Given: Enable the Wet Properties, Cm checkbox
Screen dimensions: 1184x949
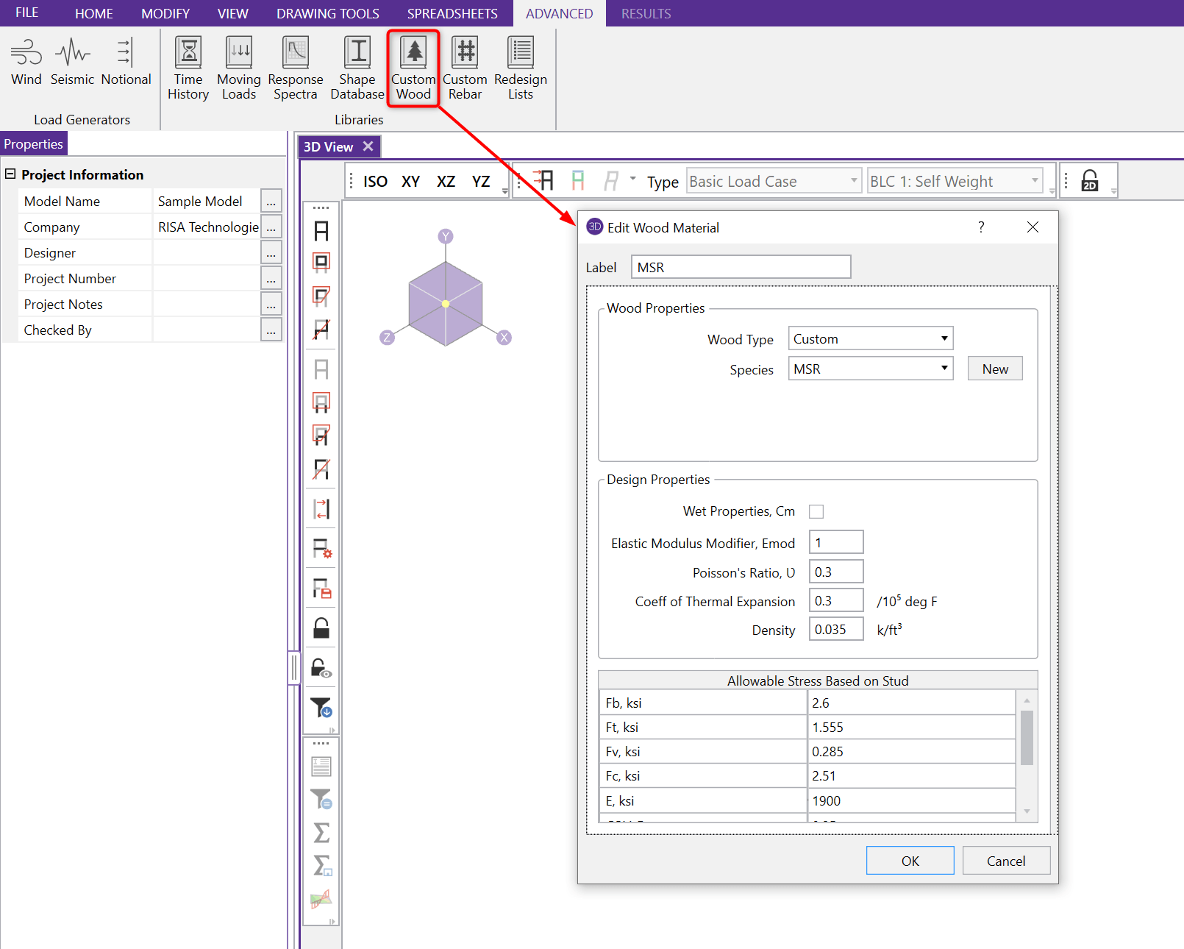Looking at the screenshot, I should [816, 511].
